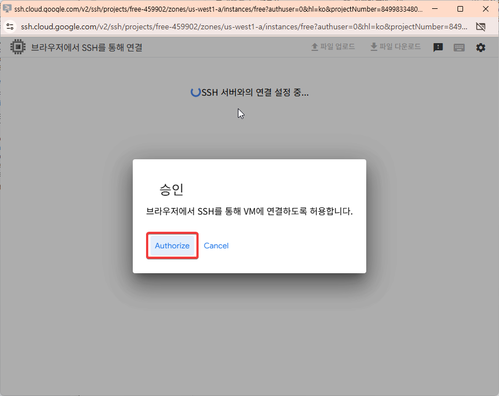Click the blocked media icon in address bar
This screenshot has width=499, height=396.
481,27
